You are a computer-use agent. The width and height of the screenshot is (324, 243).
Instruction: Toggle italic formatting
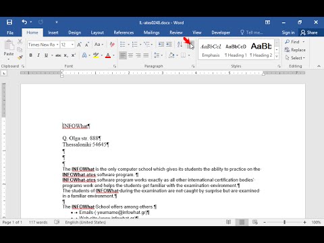click(x=38, y=55)
